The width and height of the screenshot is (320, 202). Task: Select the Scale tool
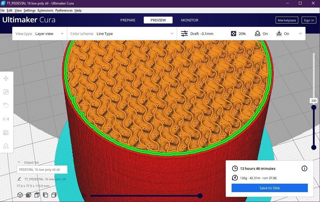tap(6, 92)
